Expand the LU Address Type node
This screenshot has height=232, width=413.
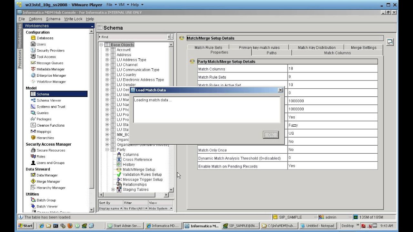coord(107,60)
